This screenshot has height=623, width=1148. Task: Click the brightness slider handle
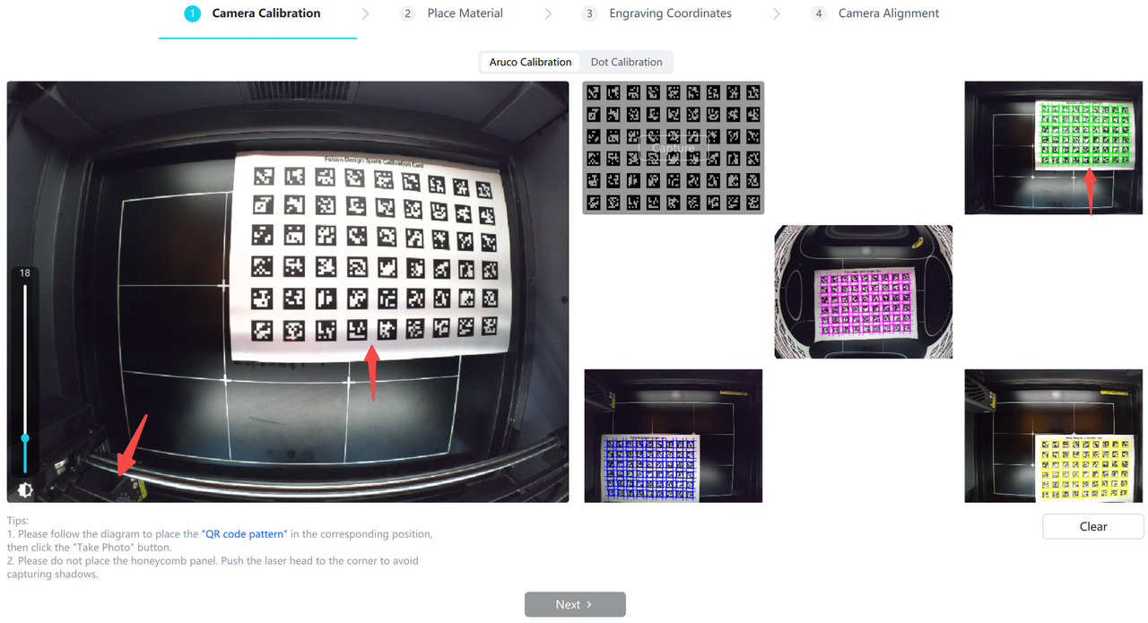coord(25,437)
